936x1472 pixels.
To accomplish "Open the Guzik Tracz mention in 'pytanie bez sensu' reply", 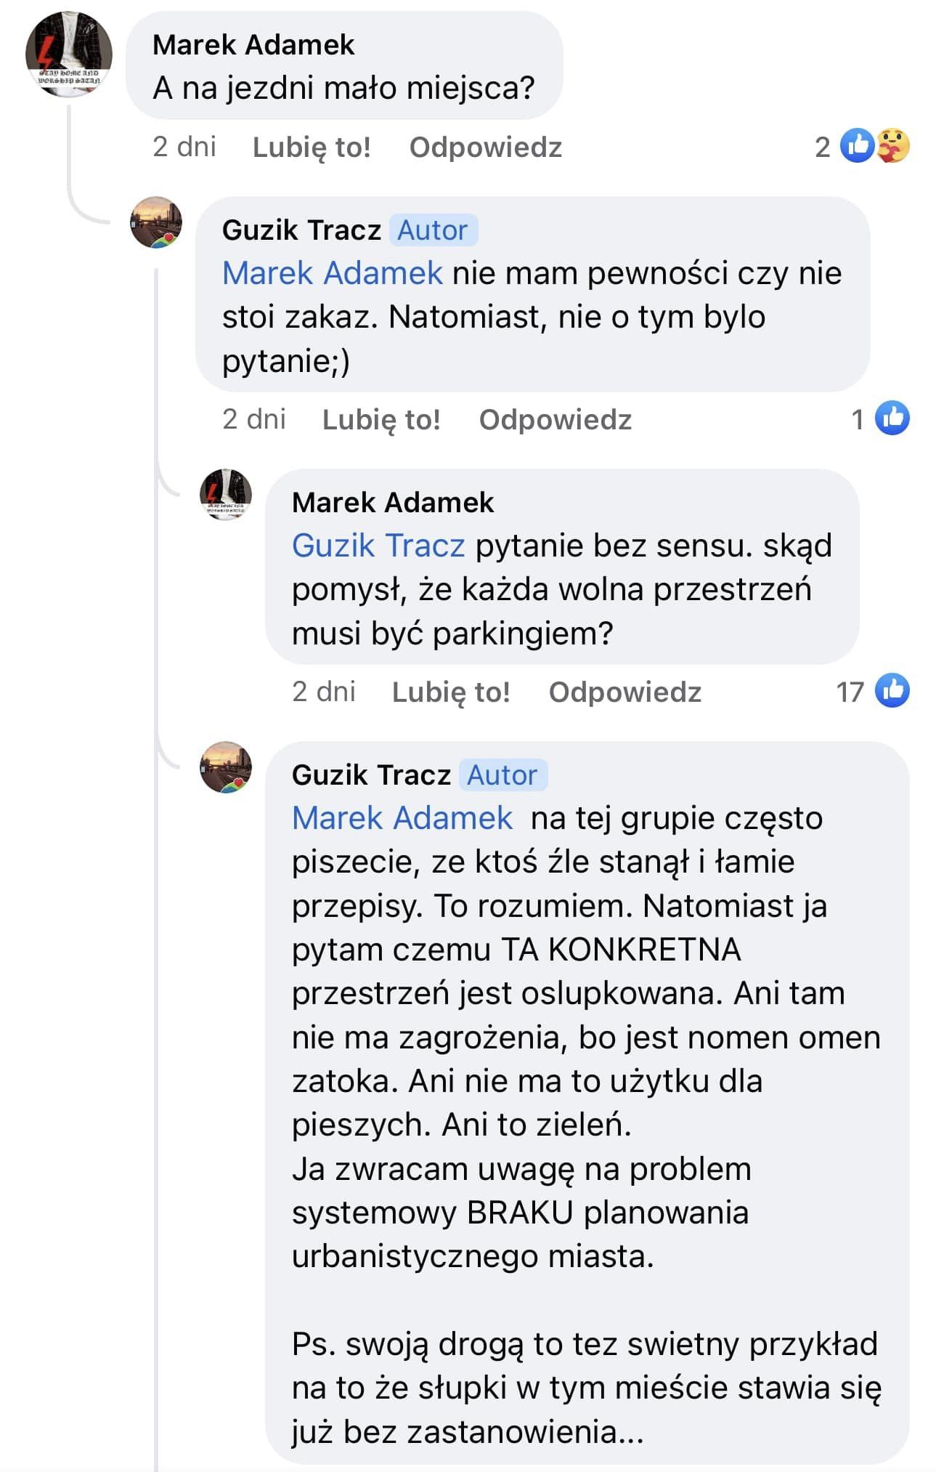I will pos(378,546).
